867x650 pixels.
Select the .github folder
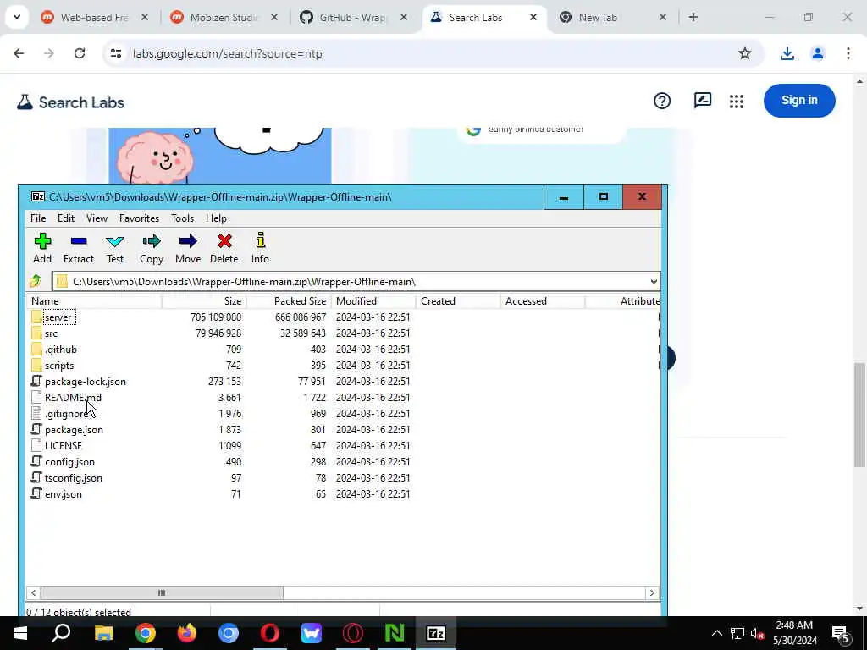click(x=61, y=350)
